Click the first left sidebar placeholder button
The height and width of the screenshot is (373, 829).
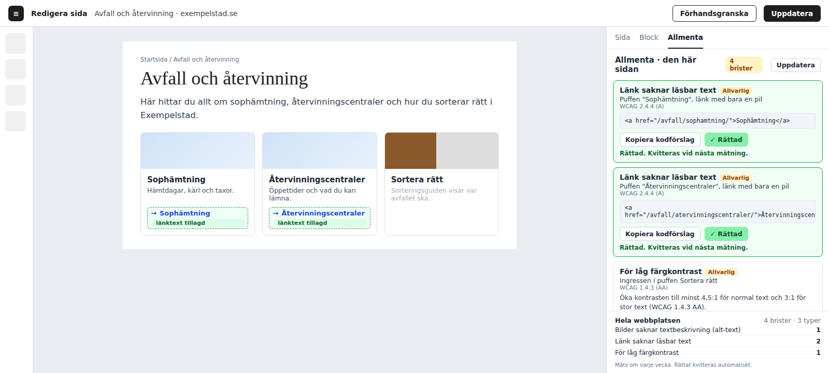tap(16, 44)
